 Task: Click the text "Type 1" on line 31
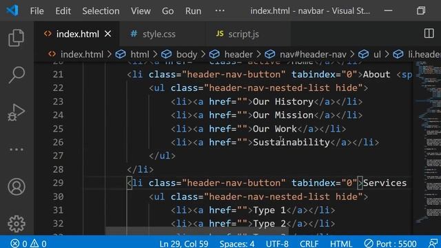tap(269, 210)
